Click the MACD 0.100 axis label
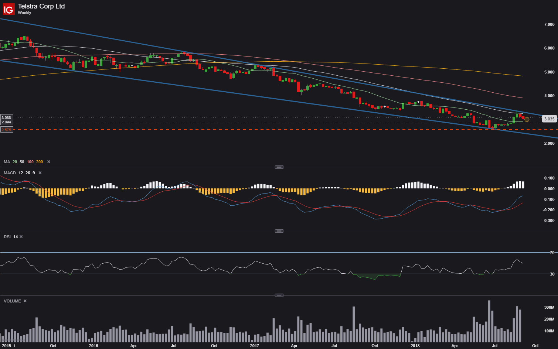Screen dimensions: 558x349 549,178
